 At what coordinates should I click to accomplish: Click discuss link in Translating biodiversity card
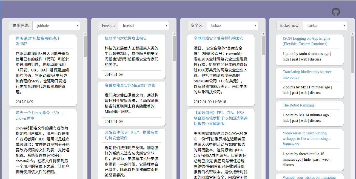tap(315, 93)
